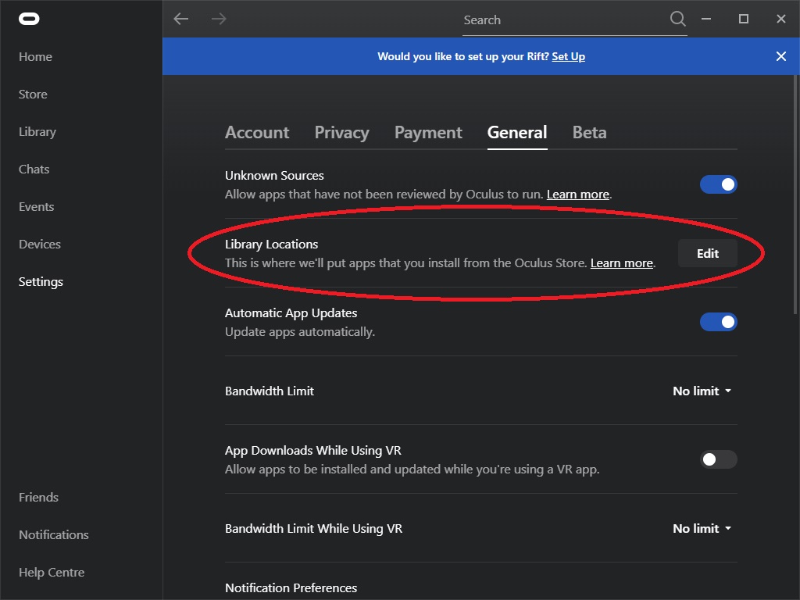Switch to the Account tab

257,133
